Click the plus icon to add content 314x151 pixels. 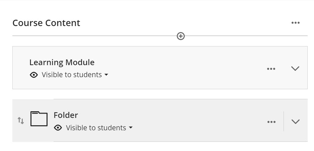point(181,36)
